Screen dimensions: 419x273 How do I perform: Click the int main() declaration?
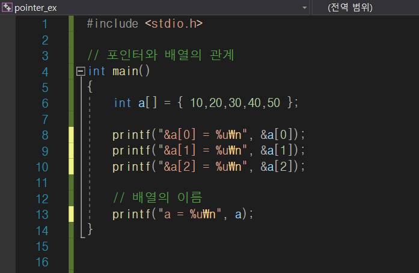point(119,72)
